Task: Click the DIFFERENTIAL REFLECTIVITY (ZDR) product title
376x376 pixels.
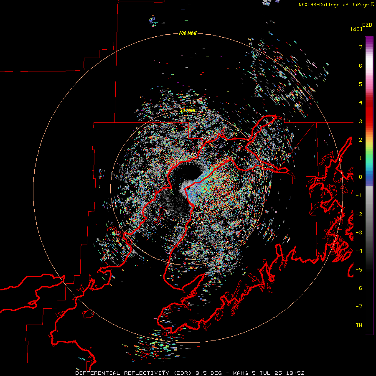Action: [x=133, y=373]
